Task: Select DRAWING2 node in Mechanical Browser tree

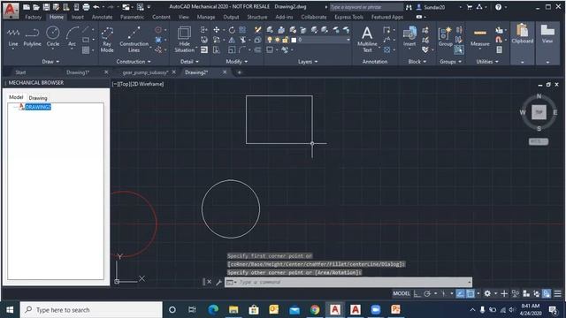Action: coord(38,107)
